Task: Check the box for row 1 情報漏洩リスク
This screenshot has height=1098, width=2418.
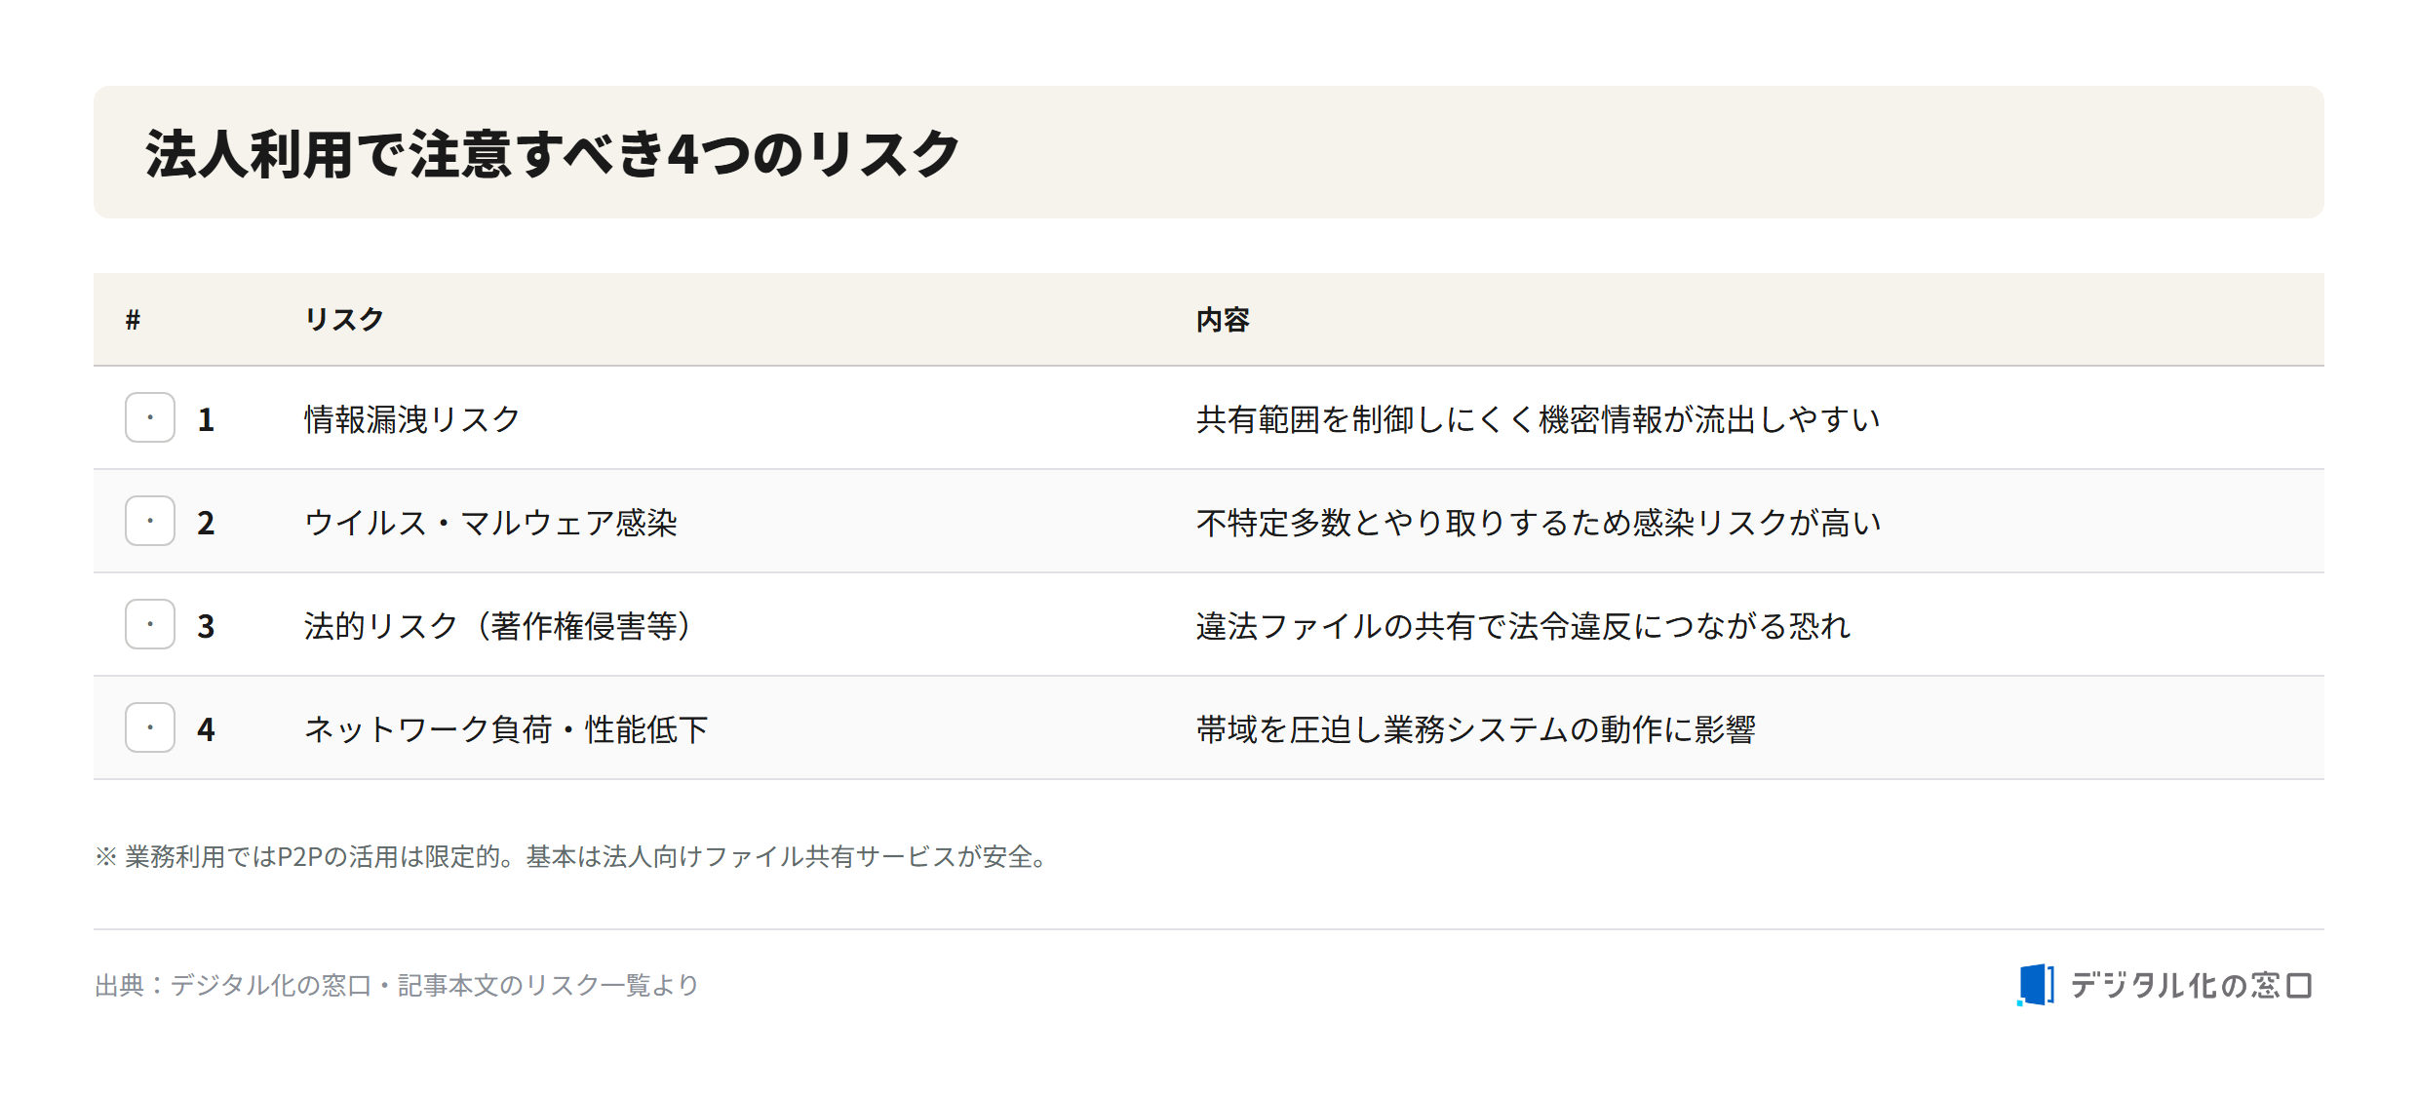Action: tap(150, 417)
